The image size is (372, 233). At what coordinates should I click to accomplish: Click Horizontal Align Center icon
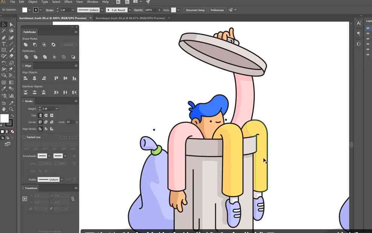(35, 78)
